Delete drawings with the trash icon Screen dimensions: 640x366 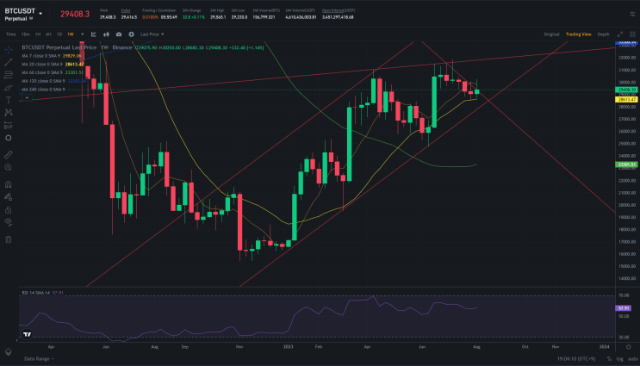click(x=8, y=239)
